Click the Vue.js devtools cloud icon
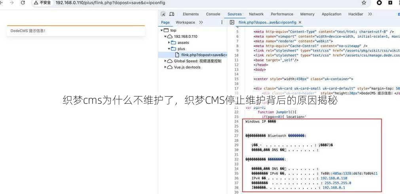 170,67
